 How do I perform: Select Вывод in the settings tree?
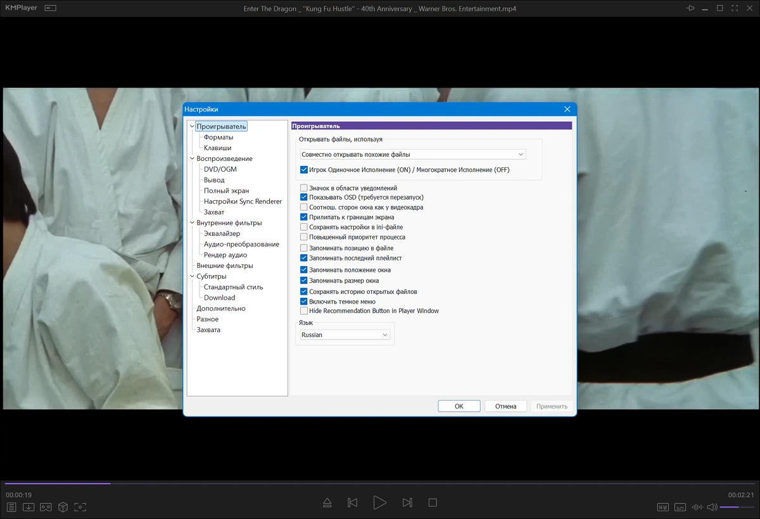(214, 180)
